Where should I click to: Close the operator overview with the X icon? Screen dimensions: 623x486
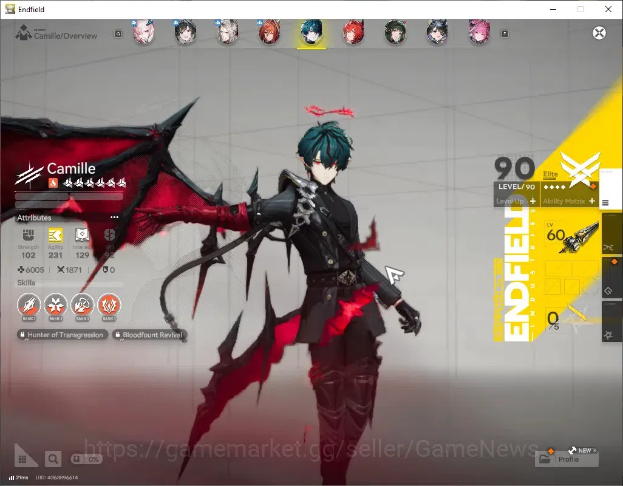[599, 33]
